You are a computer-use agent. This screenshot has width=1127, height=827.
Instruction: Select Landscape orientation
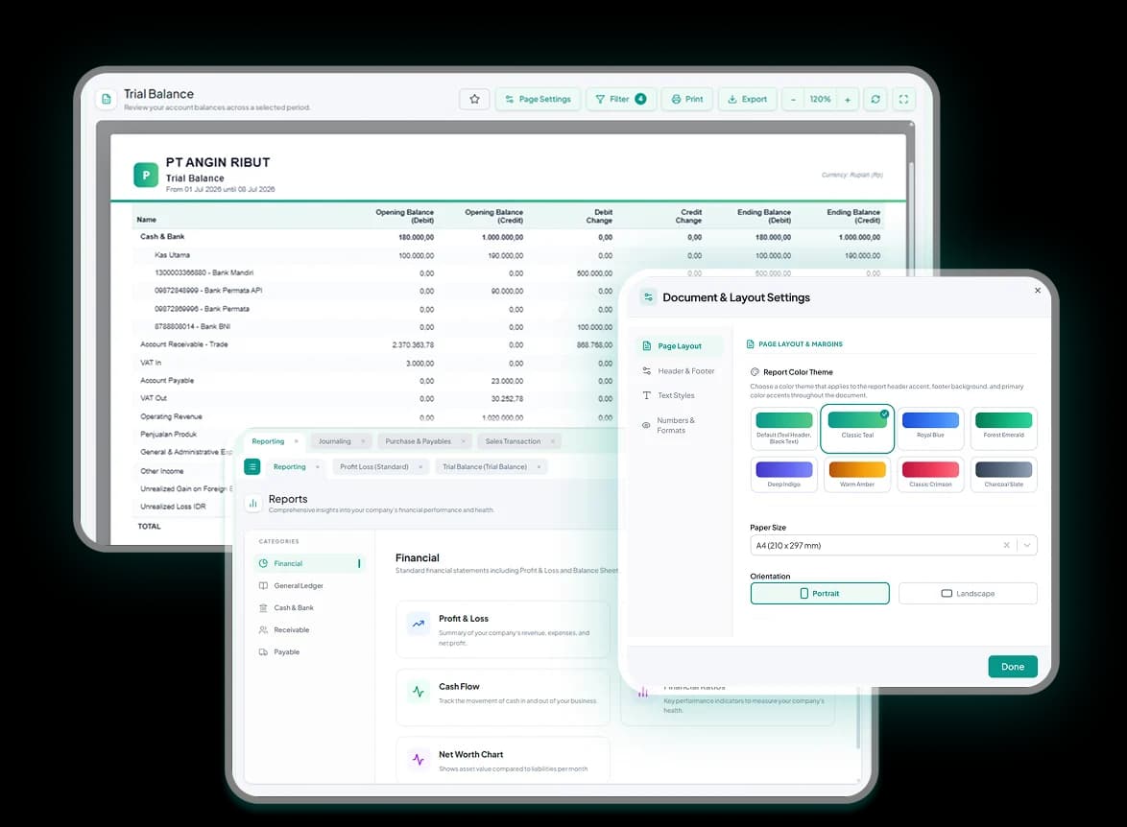coord(968,594)
